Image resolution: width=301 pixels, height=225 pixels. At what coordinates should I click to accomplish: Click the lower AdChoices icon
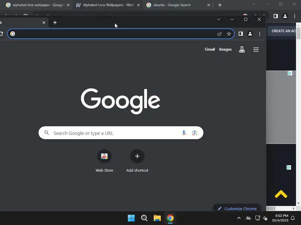pyautogui.click(x=289, y=167)
